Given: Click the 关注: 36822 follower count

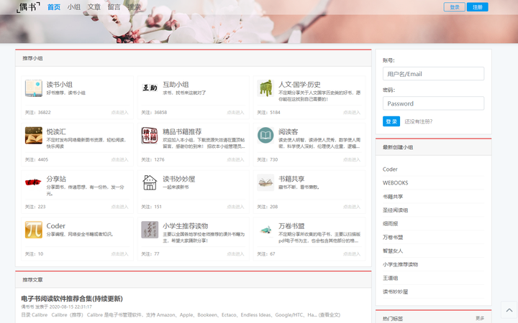Looking at the screenshot, I should pos(38,113).
